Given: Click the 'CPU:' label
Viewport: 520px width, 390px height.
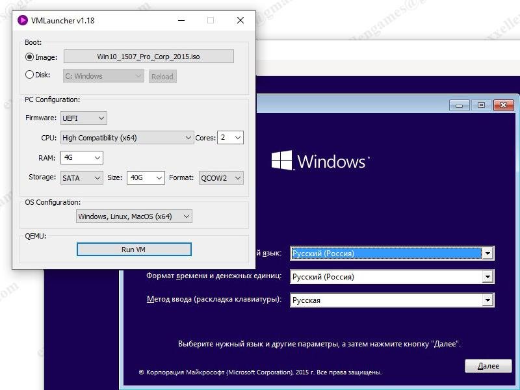Looking at the screenshot, I should (49, 138).
